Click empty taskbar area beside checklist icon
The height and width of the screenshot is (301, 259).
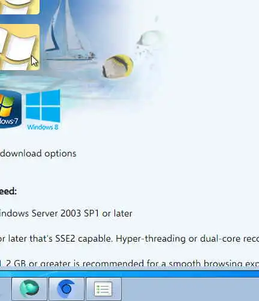[x=190, y=289]
